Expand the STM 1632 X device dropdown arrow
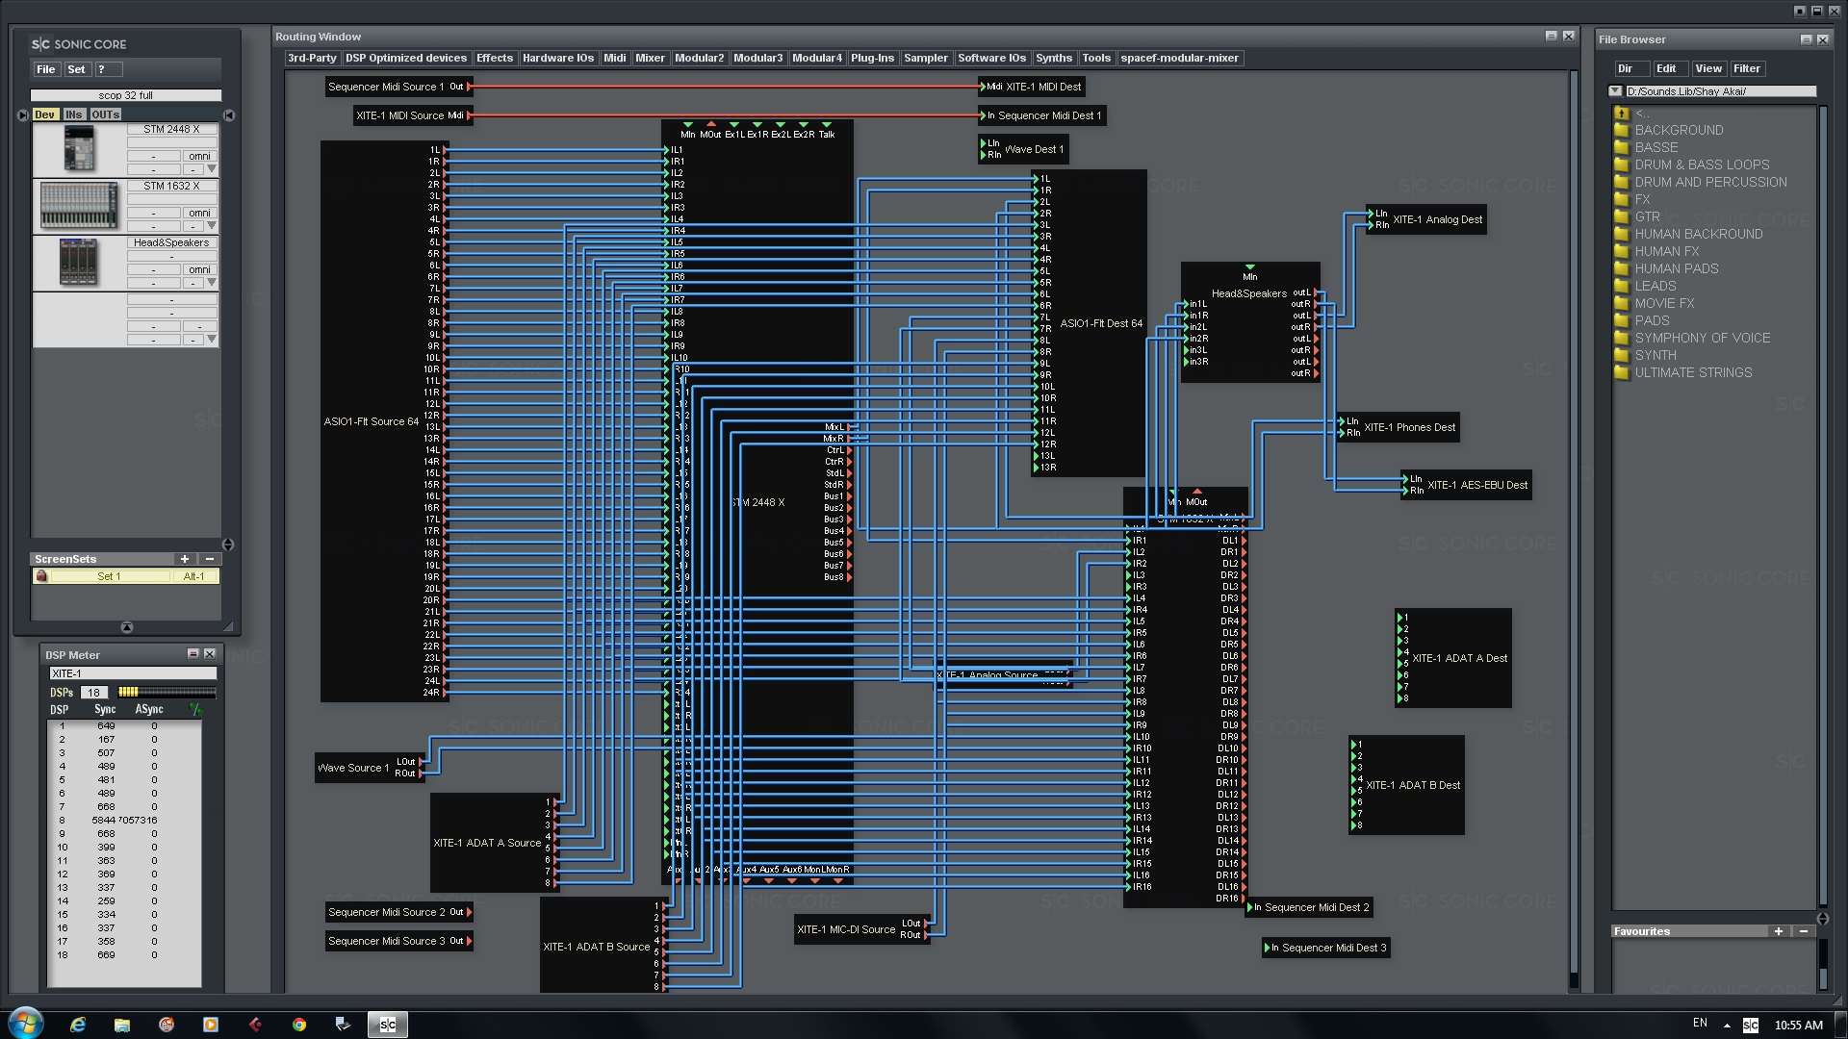The height and width of the screenshot is (1039, 1848). click(212, 225)
